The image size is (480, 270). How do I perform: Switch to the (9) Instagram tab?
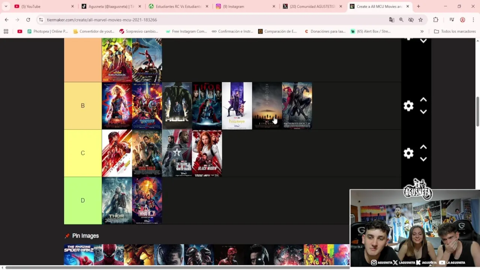coord(245,6)
